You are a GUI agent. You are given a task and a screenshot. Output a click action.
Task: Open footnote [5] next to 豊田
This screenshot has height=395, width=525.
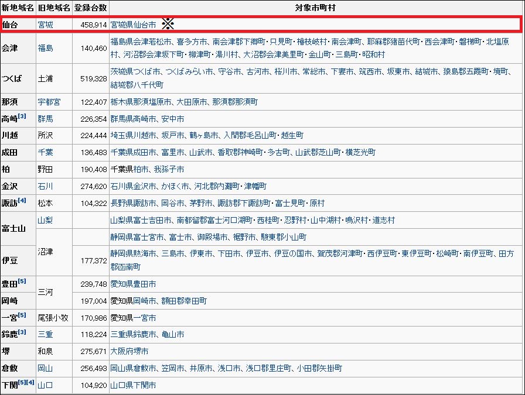pyautogui.click(x=22, y=281)
